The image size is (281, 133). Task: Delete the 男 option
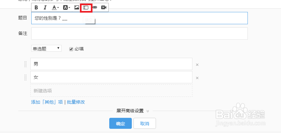(197, 65)
